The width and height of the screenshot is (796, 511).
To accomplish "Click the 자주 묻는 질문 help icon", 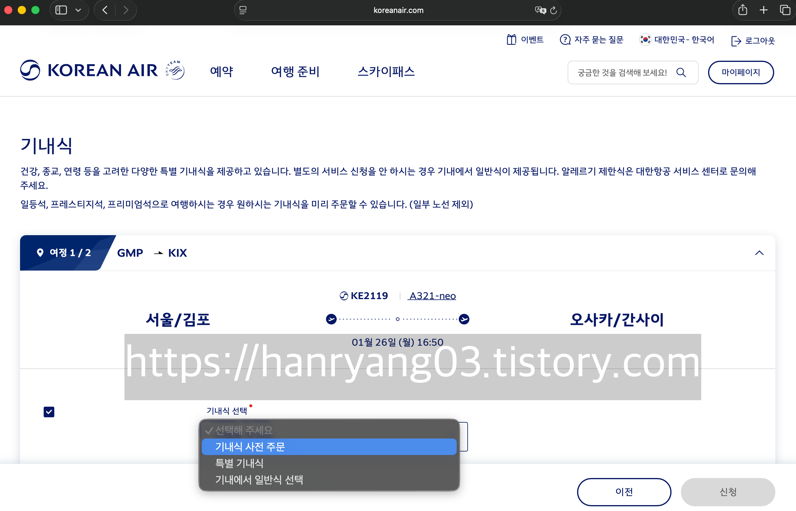I will (565, 40).
